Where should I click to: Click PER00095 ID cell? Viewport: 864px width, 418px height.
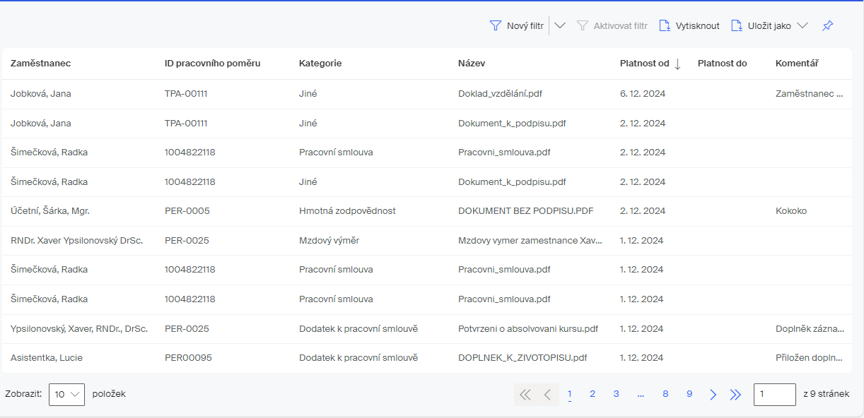click(x=188, y=358)
